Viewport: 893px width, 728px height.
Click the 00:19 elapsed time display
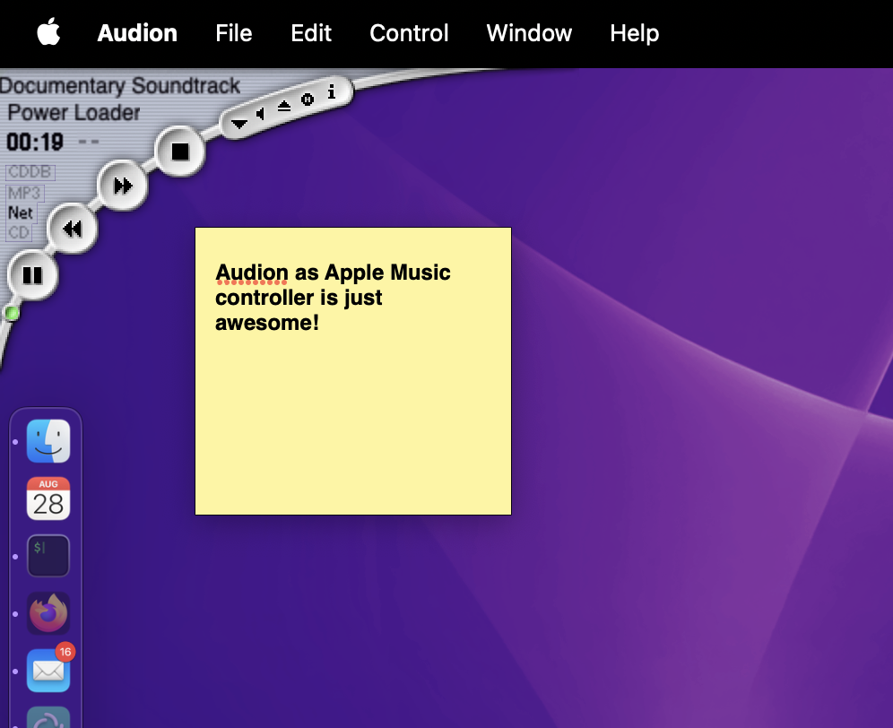tap(35, 143)
